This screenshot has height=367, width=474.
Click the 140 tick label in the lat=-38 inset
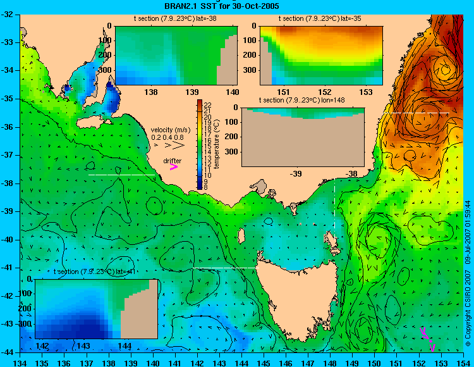click(x=233, y=92)
